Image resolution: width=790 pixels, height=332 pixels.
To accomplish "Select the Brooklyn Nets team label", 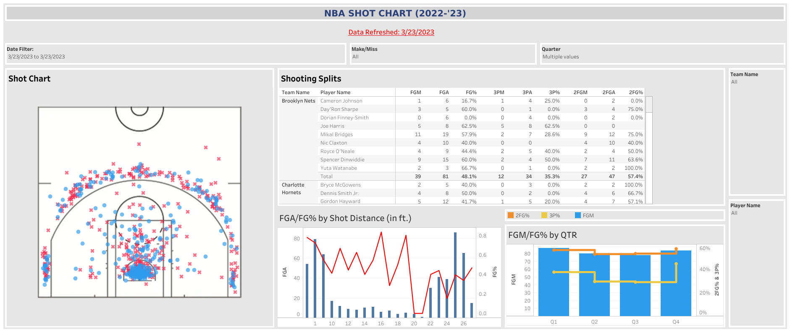I will click(298, 101).
